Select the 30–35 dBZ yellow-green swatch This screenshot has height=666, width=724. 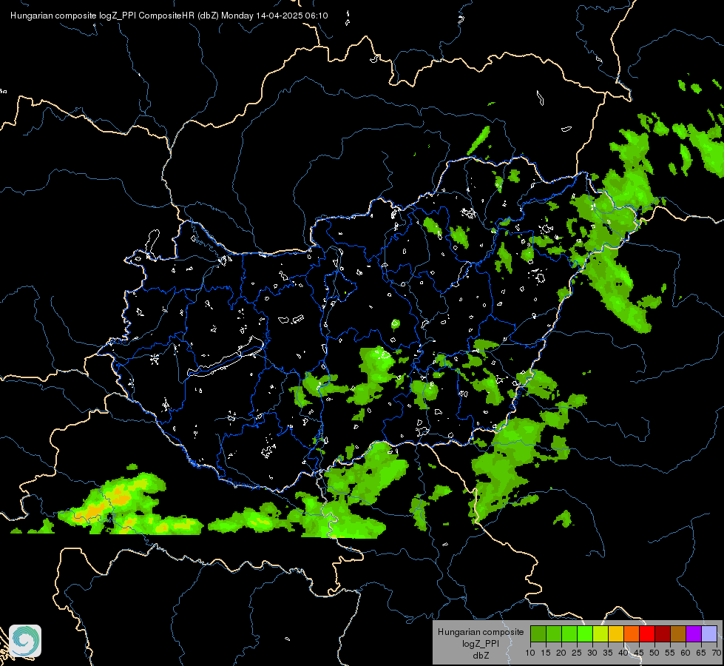600,633
